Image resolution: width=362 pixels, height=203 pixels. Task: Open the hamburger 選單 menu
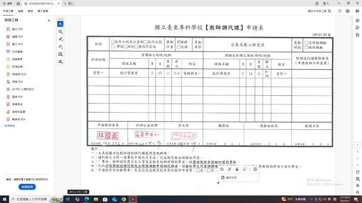click(8, 4)
